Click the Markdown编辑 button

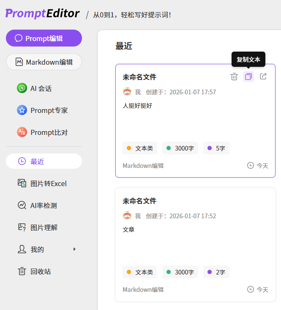[x=44, y=62]
